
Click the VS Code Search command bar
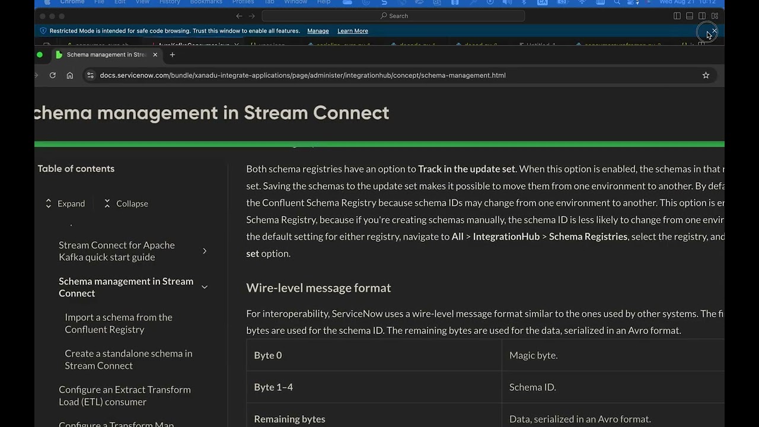(x=393, y=16)
